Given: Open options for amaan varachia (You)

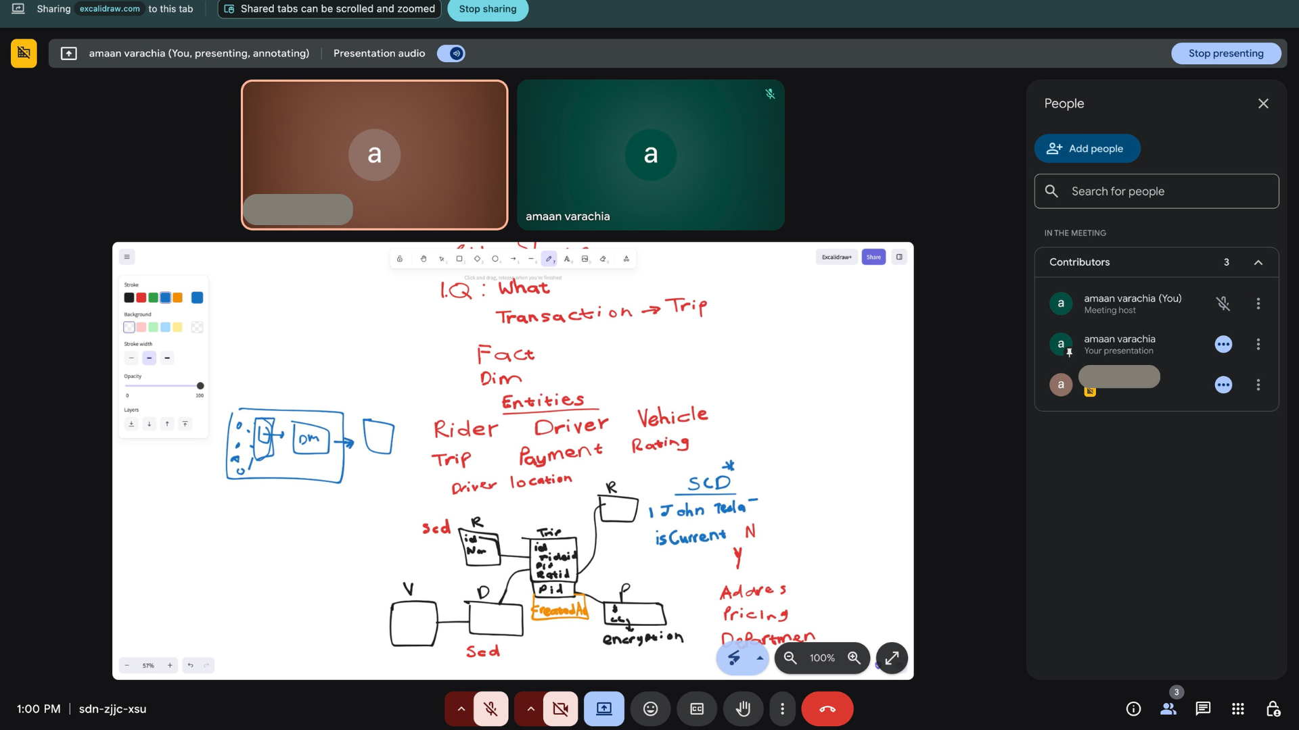Looking at the screenshot, I should (x=1258, y=303).
